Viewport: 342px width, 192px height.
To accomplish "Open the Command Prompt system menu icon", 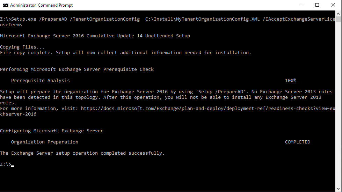I will tap(5, 5).
